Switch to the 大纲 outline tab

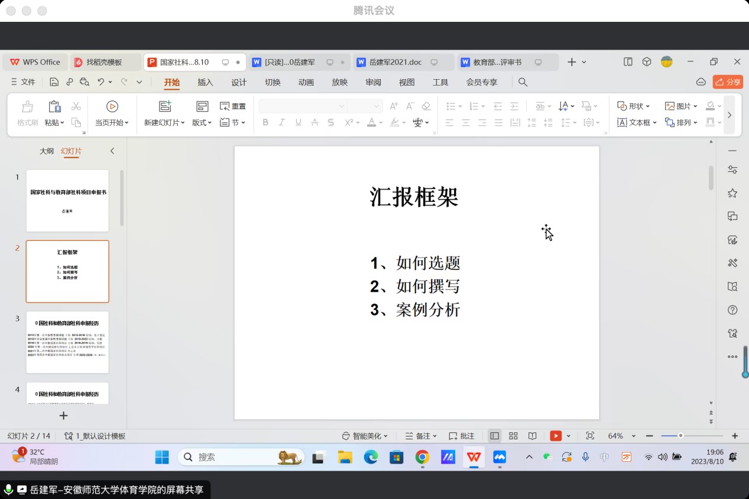pyautogui.click(x=47, y=151)
